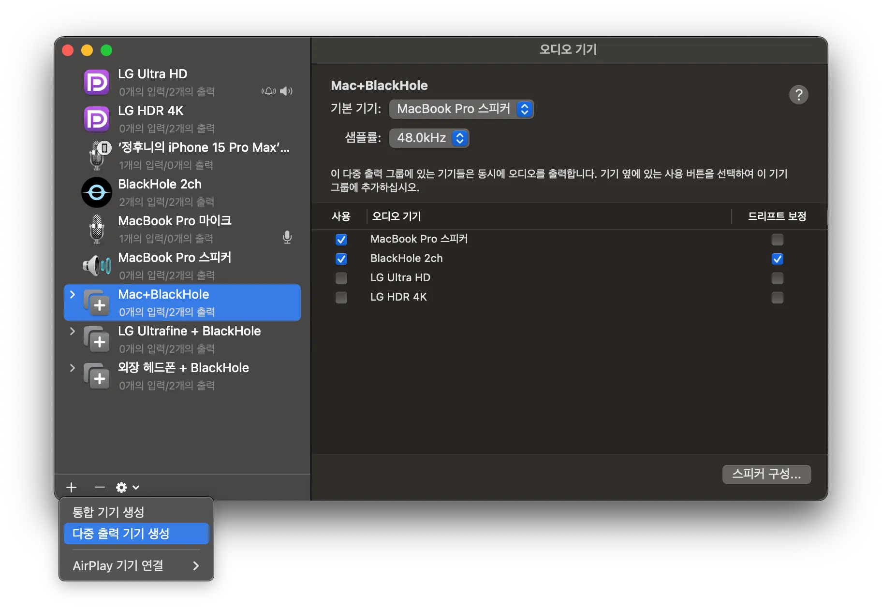Select the iPhone 15 Pro Max device row
The height and width of the screenshot is (607, 882).
(182, 156)
